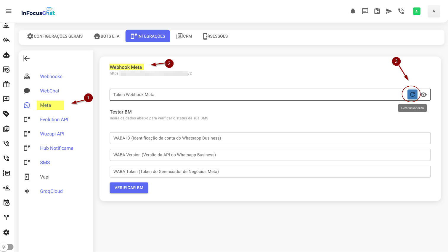Click the clipboard tasks icon in header

(377, 11)
